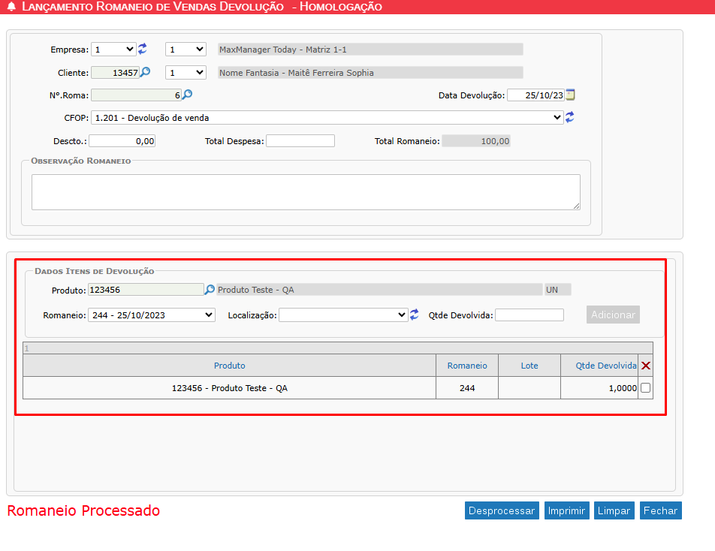Click the Qtde Devolvida input field
715x551 pixels.
(529, 315)
